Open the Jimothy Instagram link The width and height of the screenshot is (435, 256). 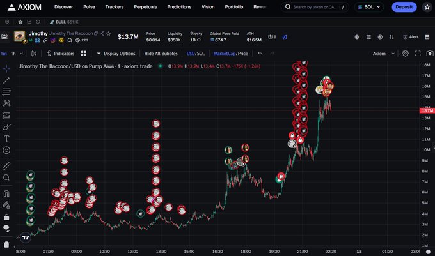(52, 40)
